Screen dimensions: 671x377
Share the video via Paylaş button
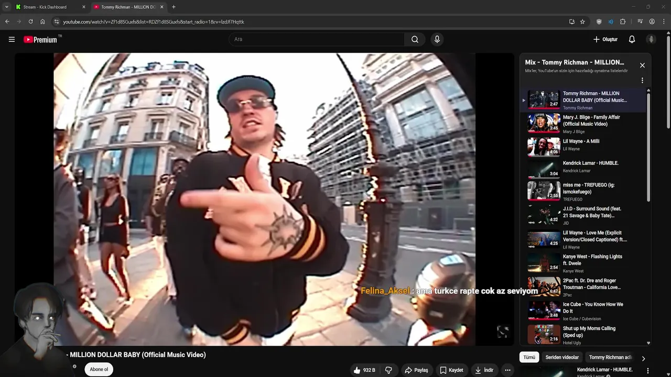click(x=416, y=370)
